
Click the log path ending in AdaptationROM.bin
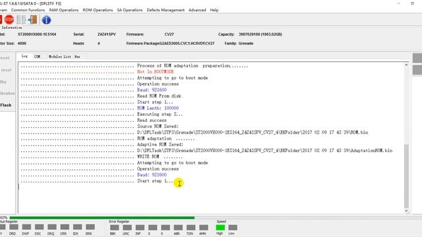264,151
